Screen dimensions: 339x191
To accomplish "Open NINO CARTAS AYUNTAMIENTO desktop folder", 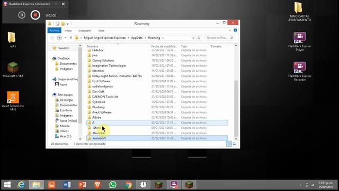I will [x=299, y=12].
